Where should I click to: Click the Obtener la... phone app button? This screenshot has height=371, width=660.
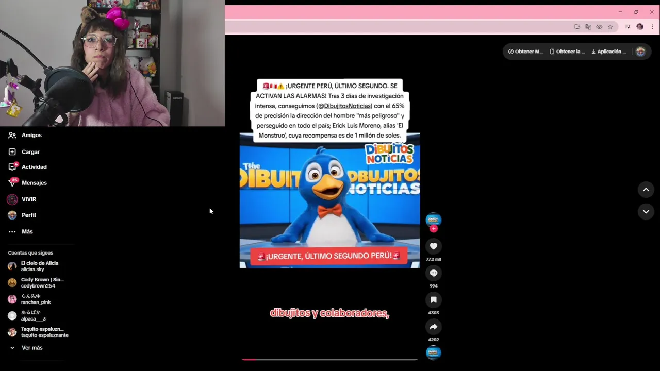pos(567,52)
